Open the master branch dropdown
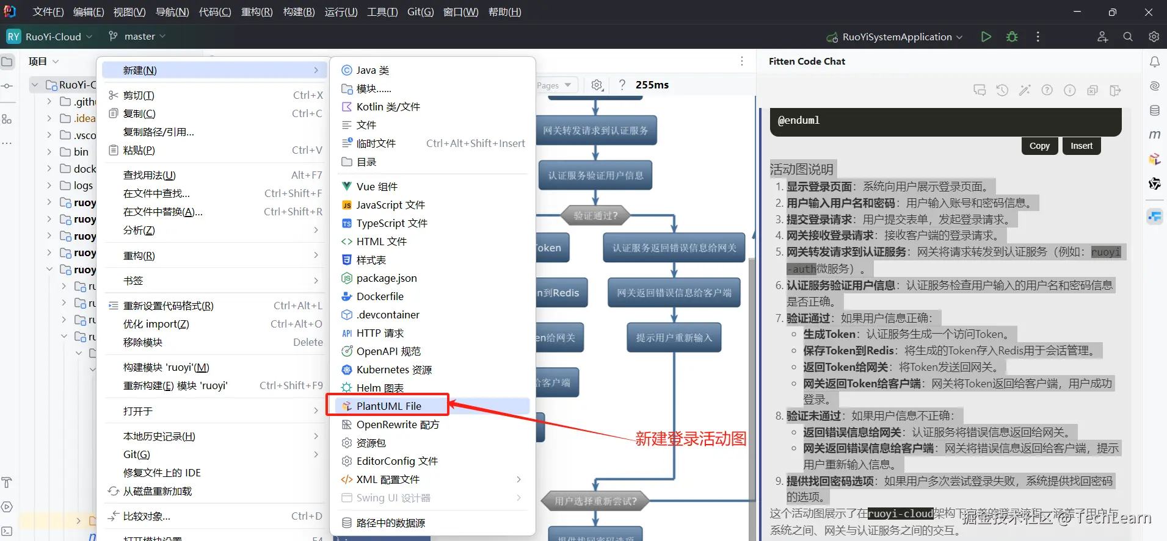Viewport: 1167px width, 541px height. [x=137, y=37]
